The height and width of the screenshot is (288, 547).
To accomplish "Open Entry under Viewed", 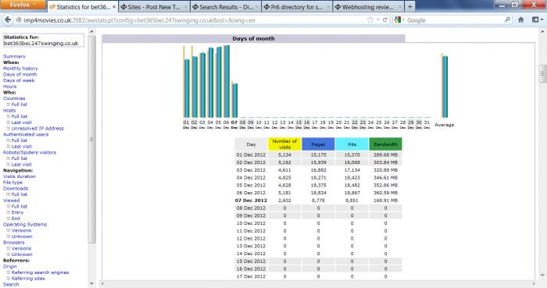I will click(17, 212).
